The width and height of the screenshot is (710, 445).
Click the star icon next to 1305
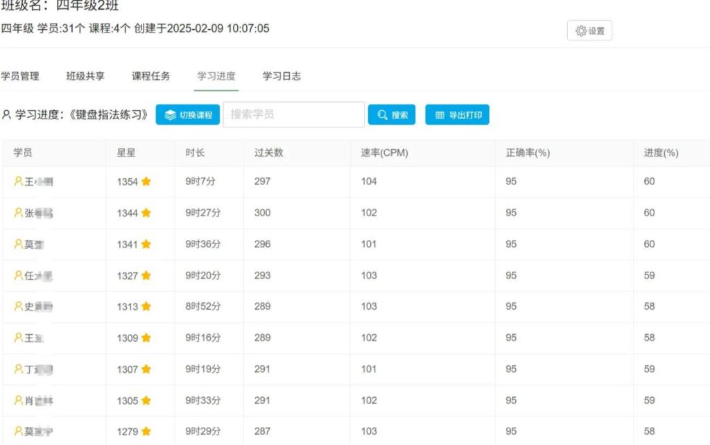146,401
